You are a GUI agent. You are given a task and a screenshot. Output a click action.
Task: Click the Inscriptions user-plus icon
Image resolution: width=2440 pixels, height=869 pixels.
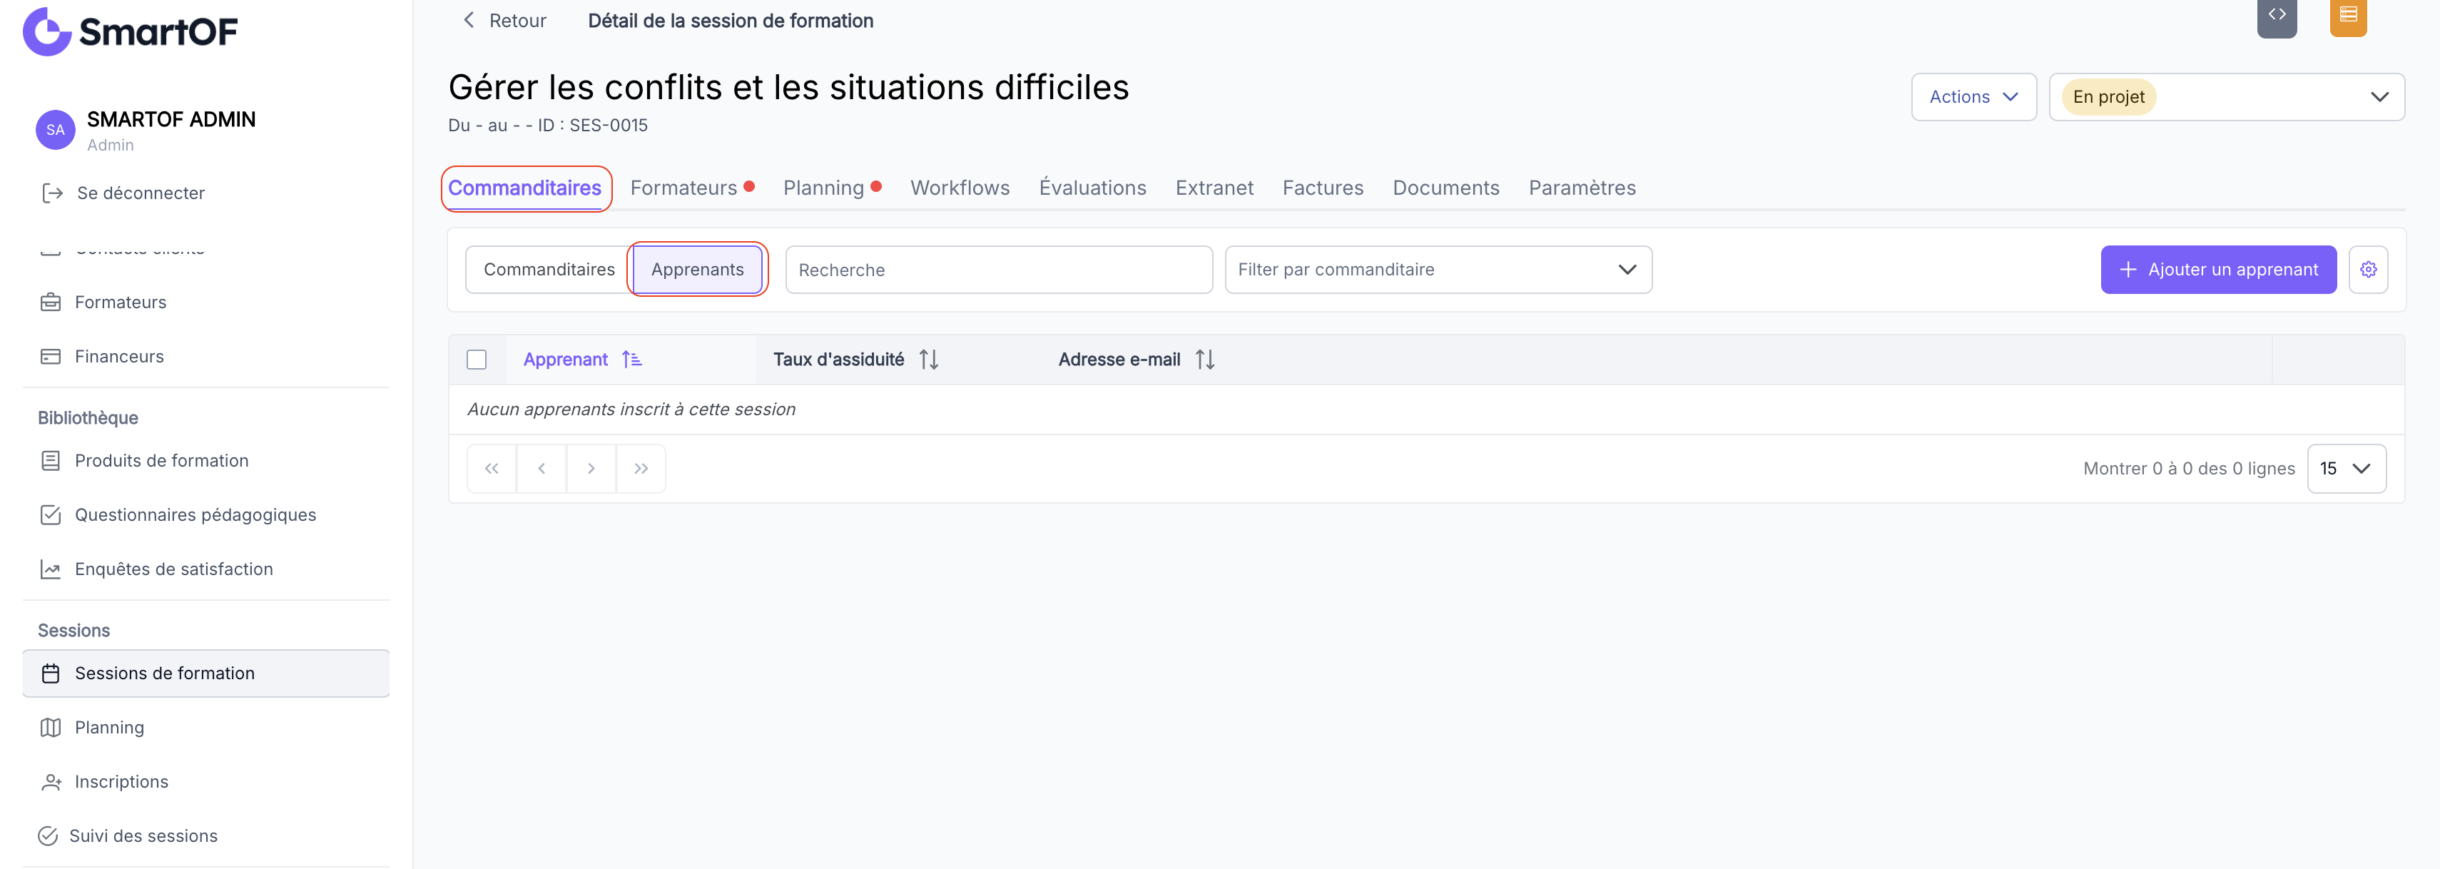click(x=50, y=782)
